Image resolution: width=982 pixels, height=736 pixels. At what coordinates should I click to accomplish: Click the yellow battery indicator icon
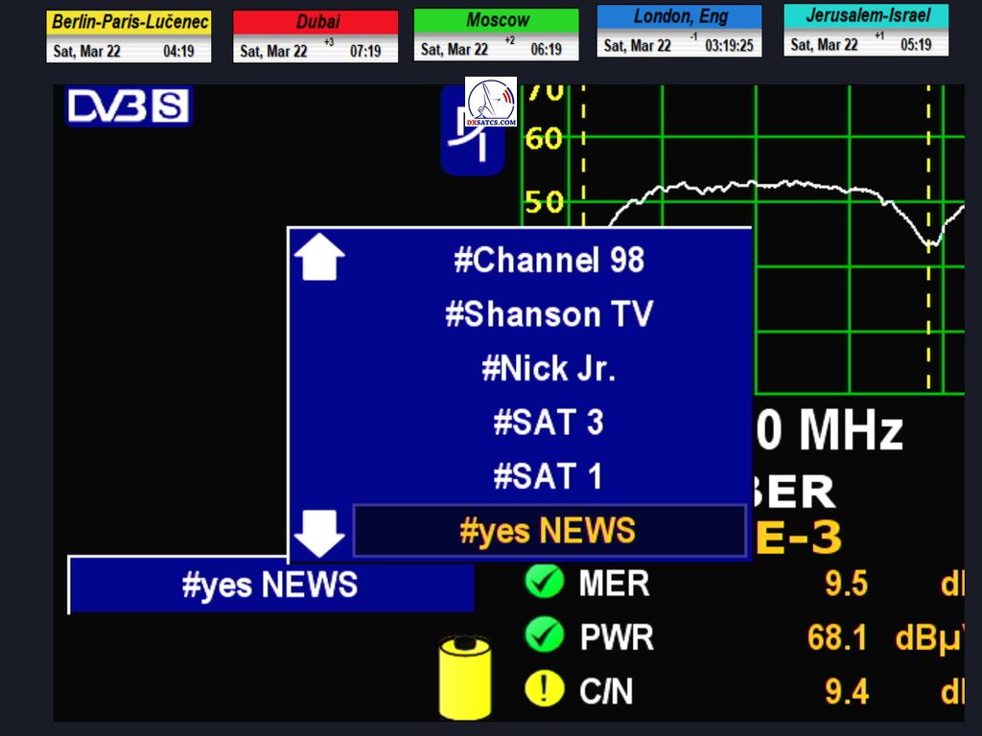click(x=464, y=677)
